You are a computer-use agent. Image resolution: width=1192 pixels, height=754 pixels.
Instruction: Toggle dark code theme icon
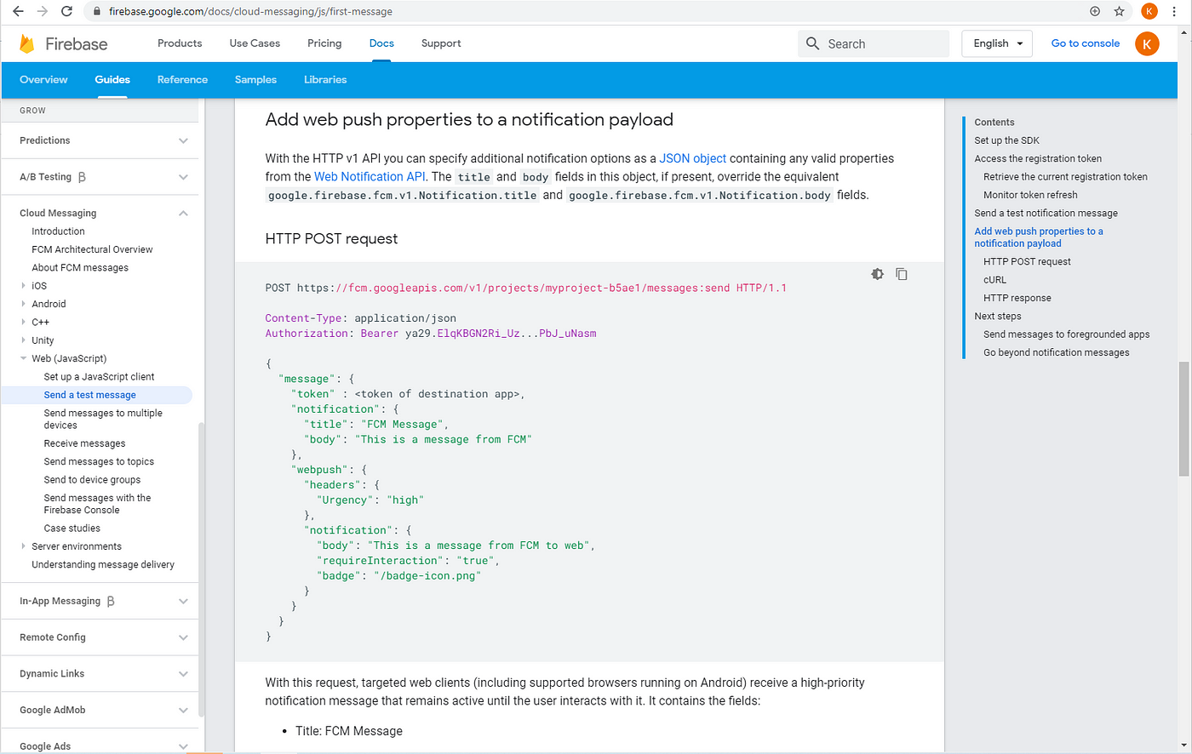pyautogui.click(x=877, y=274)
